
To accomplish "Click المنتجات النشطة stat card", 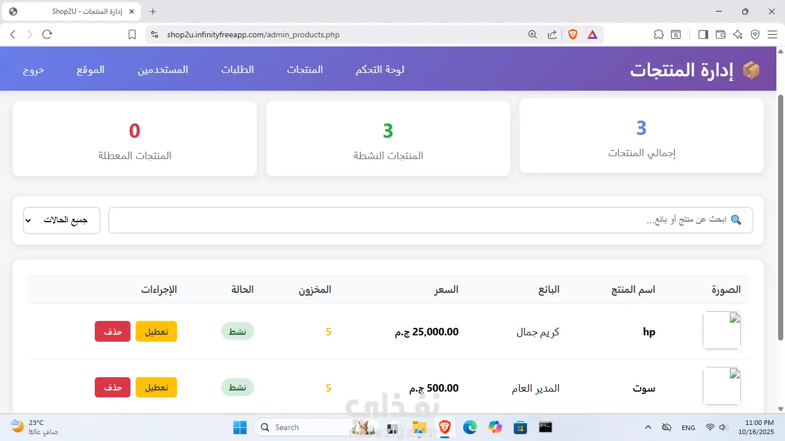I will [x=388, y=138].
